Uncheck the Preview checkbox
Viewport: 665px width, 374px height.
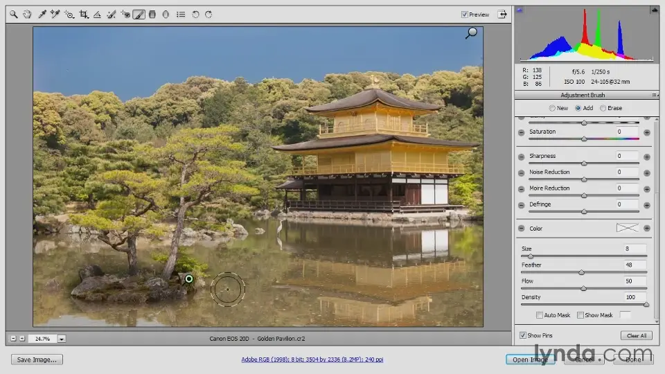coord(465,15)
